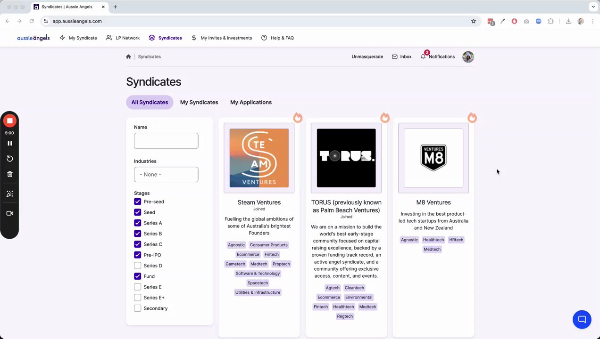Open My Invites & Investments
Screen dimensions: 600x339
pyautogui.click(x=221, y=38)
